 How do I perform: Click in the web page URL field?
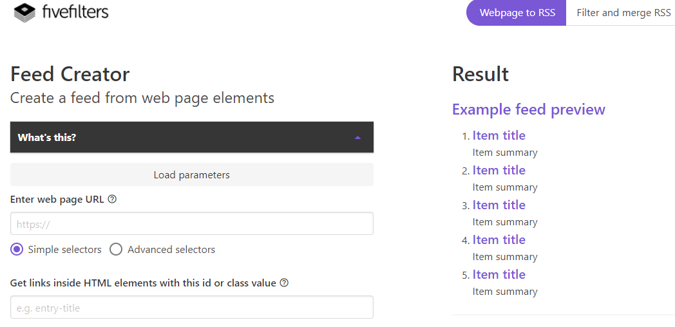tap(191, 224)
